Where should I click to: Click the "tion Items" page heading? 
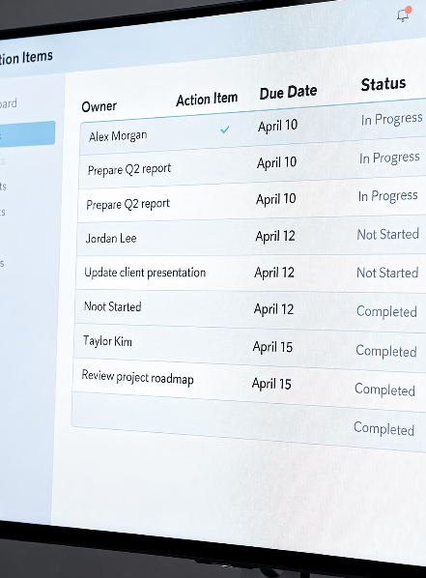point(26,57)
